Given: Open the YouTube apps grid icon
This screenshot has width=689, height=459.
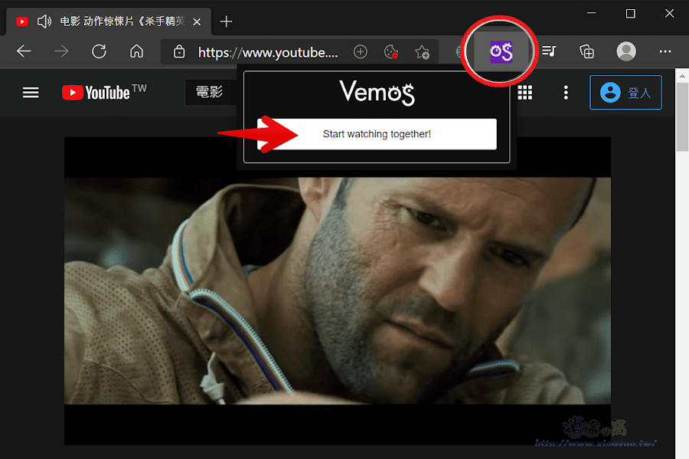Looking at the screenshot, I should point(525,92).
